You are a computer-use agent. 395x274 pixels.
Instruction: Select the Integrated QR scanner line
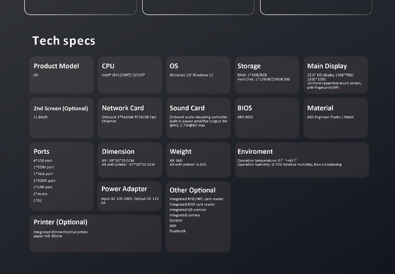(x=188, y=210)
